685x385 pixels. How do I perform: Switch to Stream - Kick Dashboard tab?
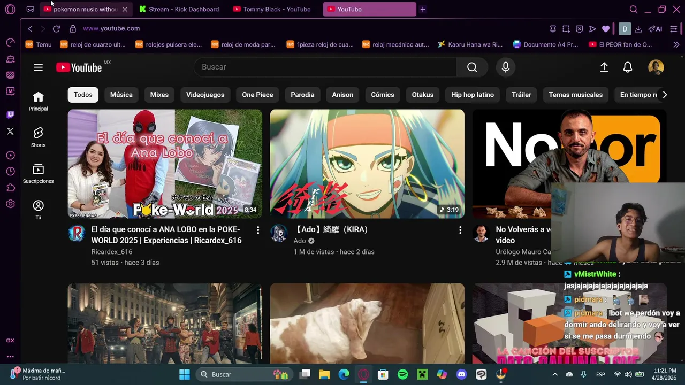pos(179,9)
